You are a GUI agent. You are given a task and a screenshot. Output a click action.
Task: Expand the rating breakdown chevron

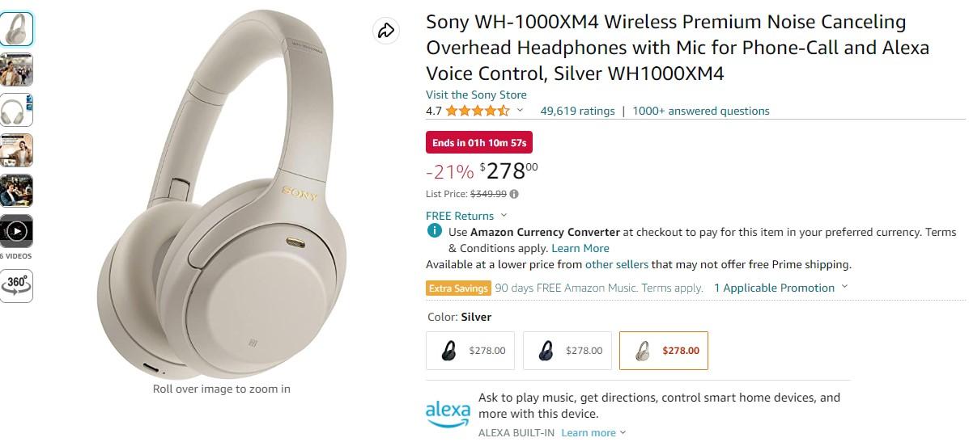tap(520, 111)
